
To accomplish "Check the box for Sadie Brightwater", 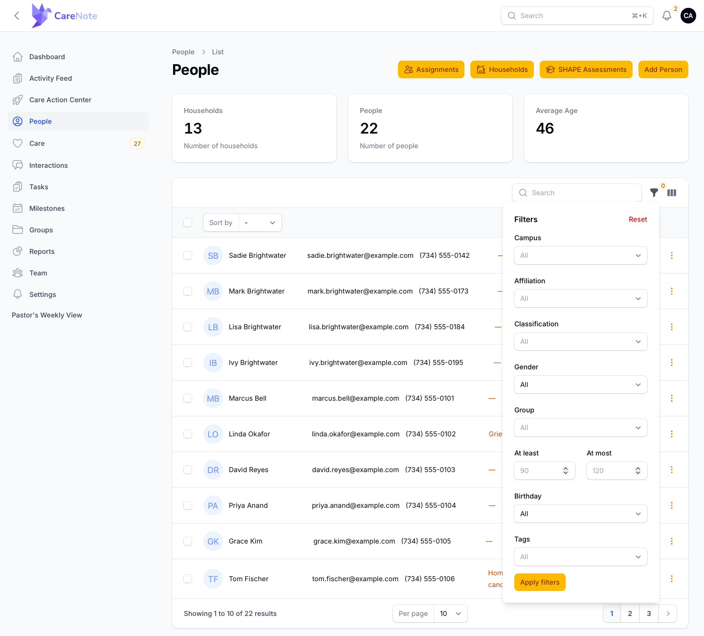I will pos(188,255).
